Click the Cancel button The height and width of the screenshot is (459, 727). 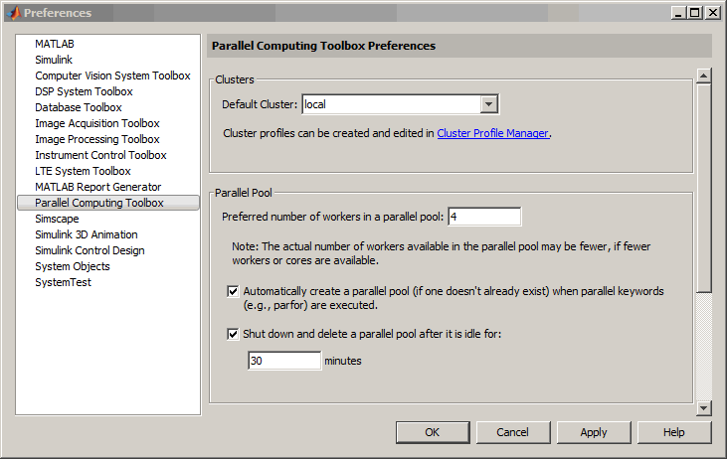[513, 432]
